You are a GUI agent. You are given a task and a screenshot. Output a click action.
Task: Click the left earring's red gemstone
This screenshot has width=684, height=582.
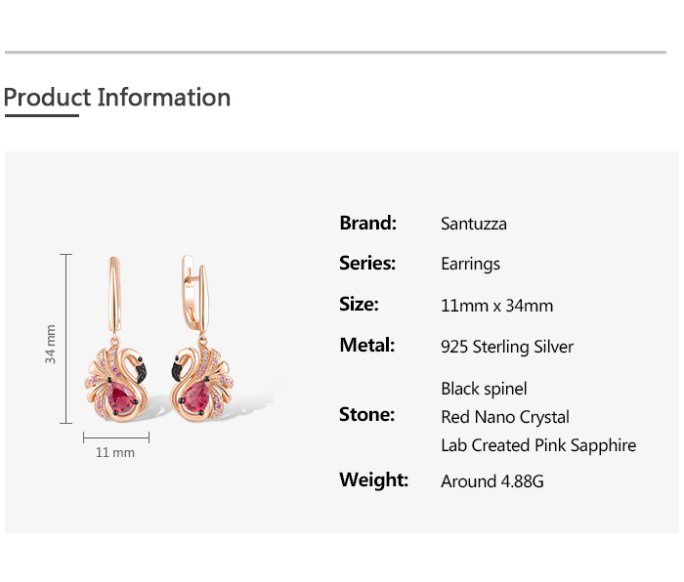(x=122, y=395)
